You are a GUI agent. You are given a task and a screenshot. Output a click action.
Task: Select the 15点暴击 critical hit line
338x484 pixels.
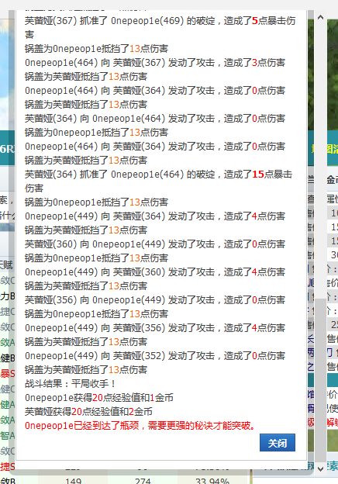[158, 181]
